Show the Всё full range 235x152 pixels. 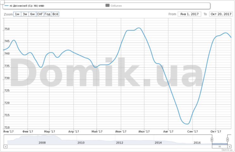click(x=55, y=14)
